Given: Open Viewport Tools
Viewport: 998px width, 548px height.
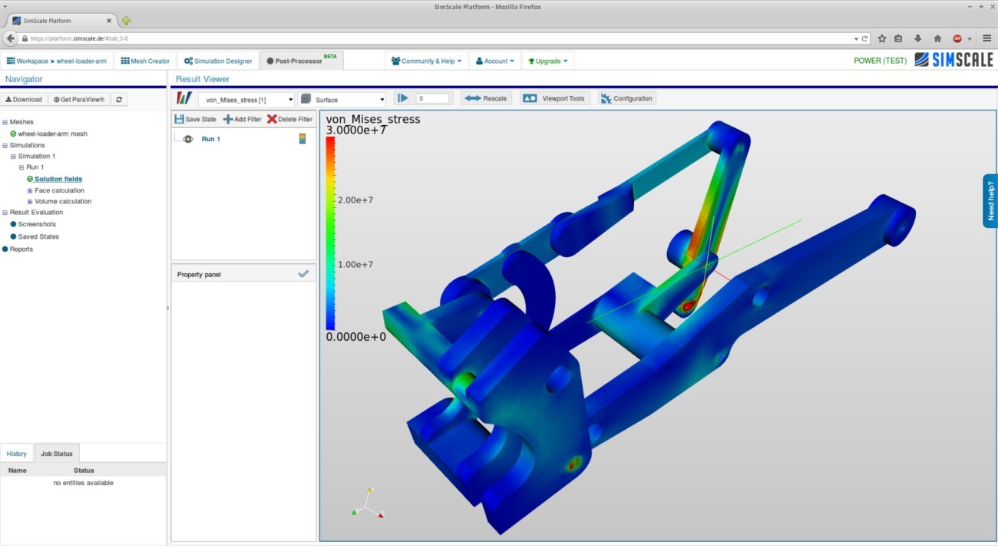Looking at the screenshot, I should (x=555, y=98).
